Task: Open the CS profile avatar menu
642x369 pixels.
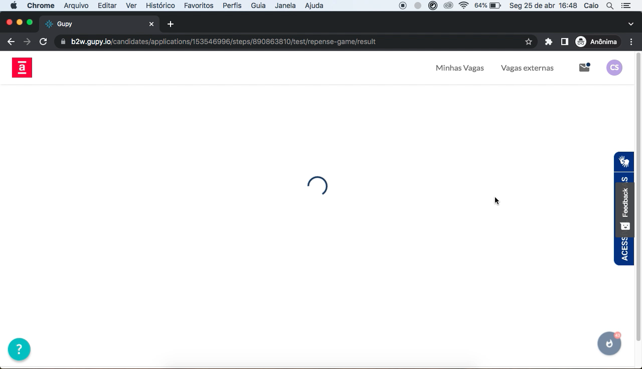Action: 614,68
